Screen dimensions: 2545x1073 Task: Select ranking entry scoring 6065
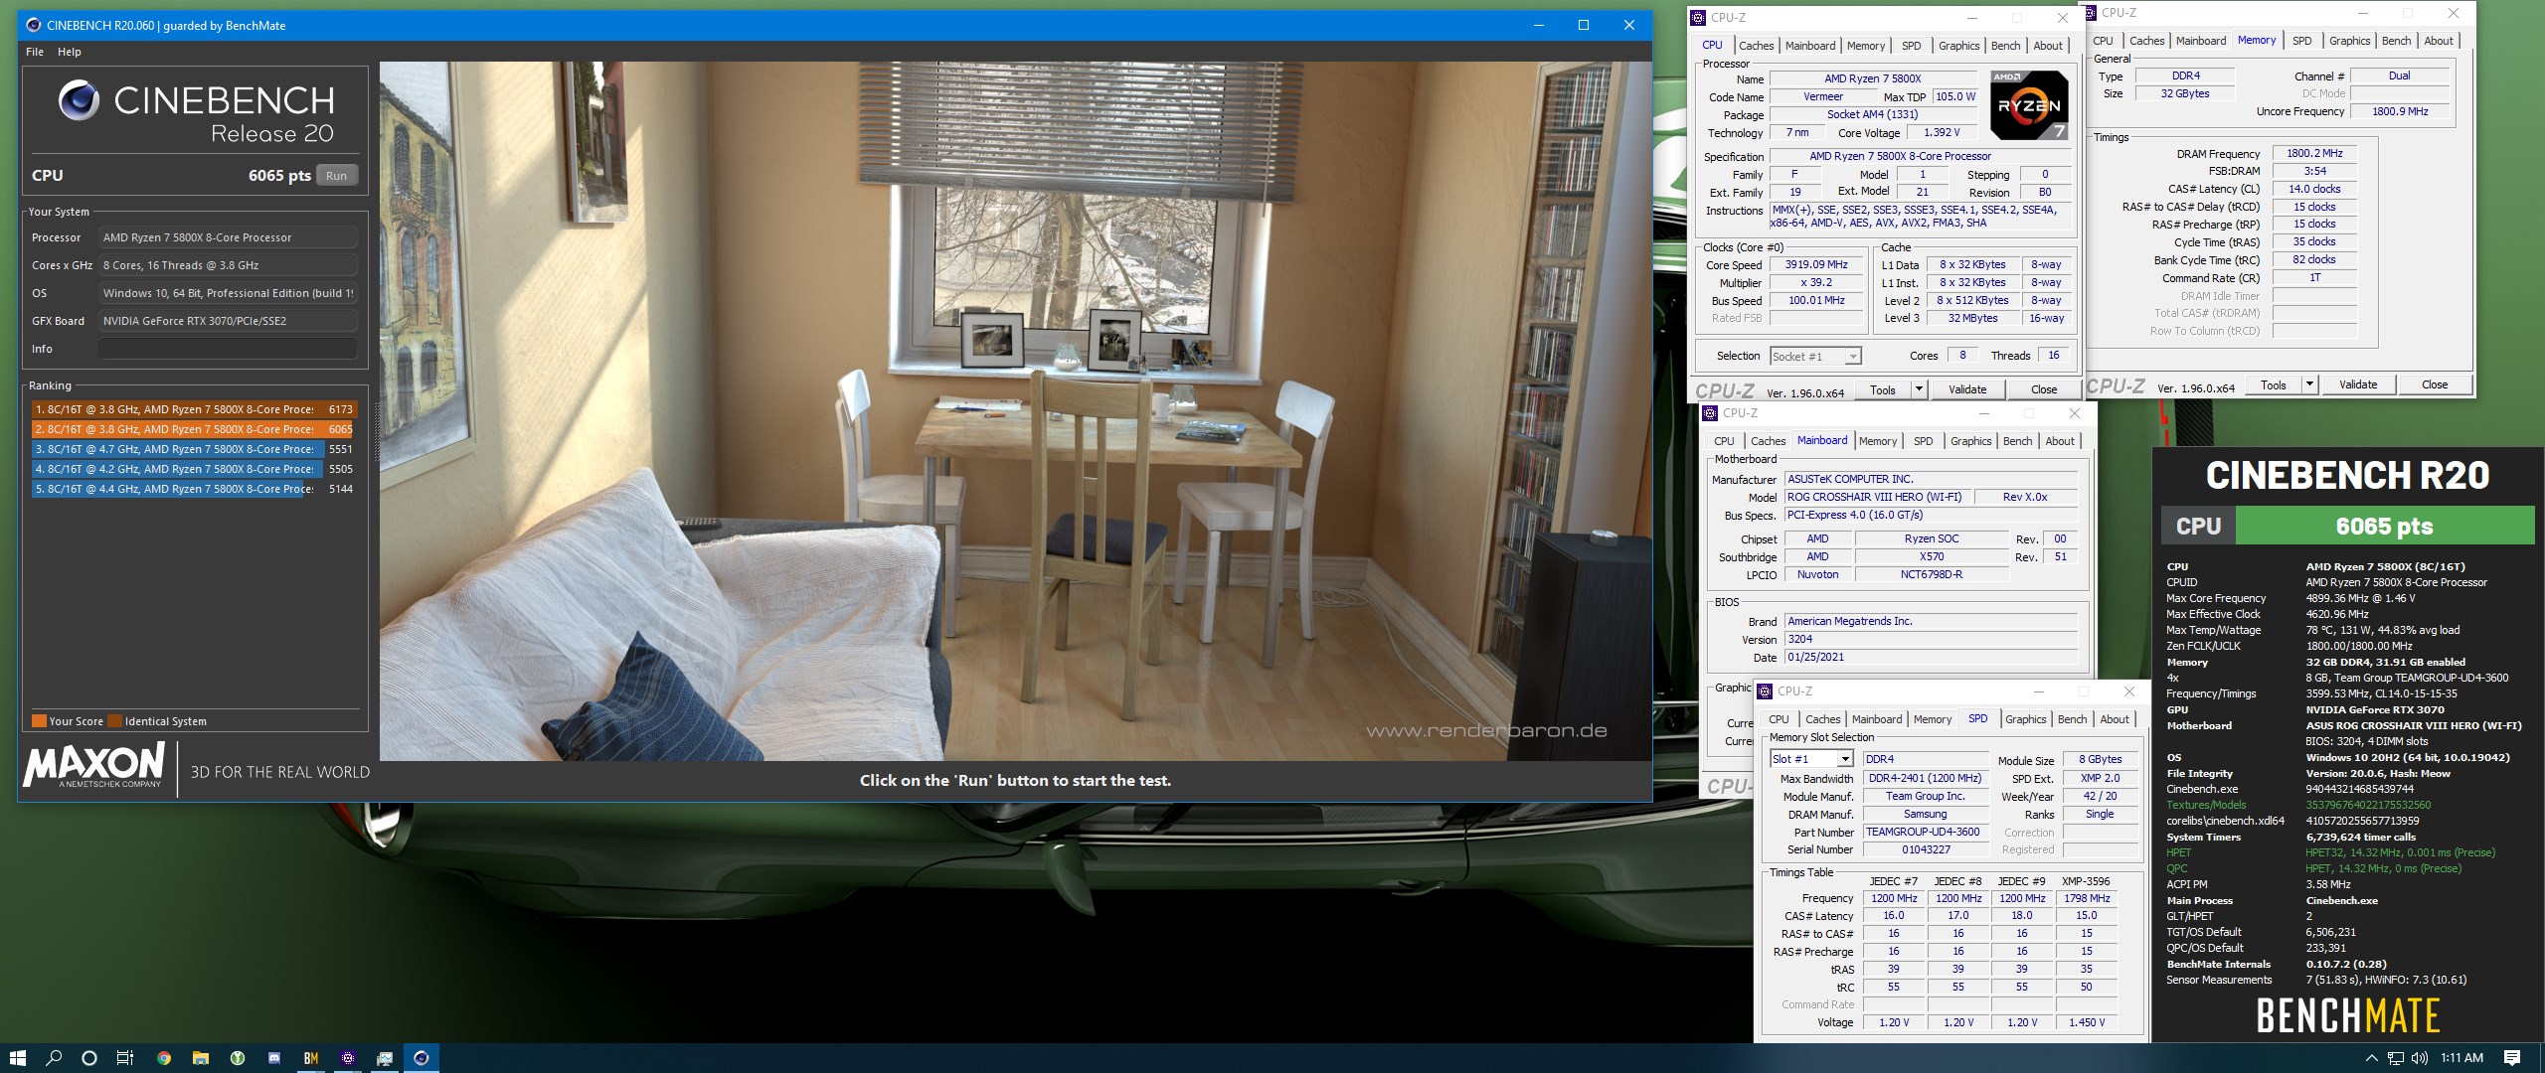194,429
